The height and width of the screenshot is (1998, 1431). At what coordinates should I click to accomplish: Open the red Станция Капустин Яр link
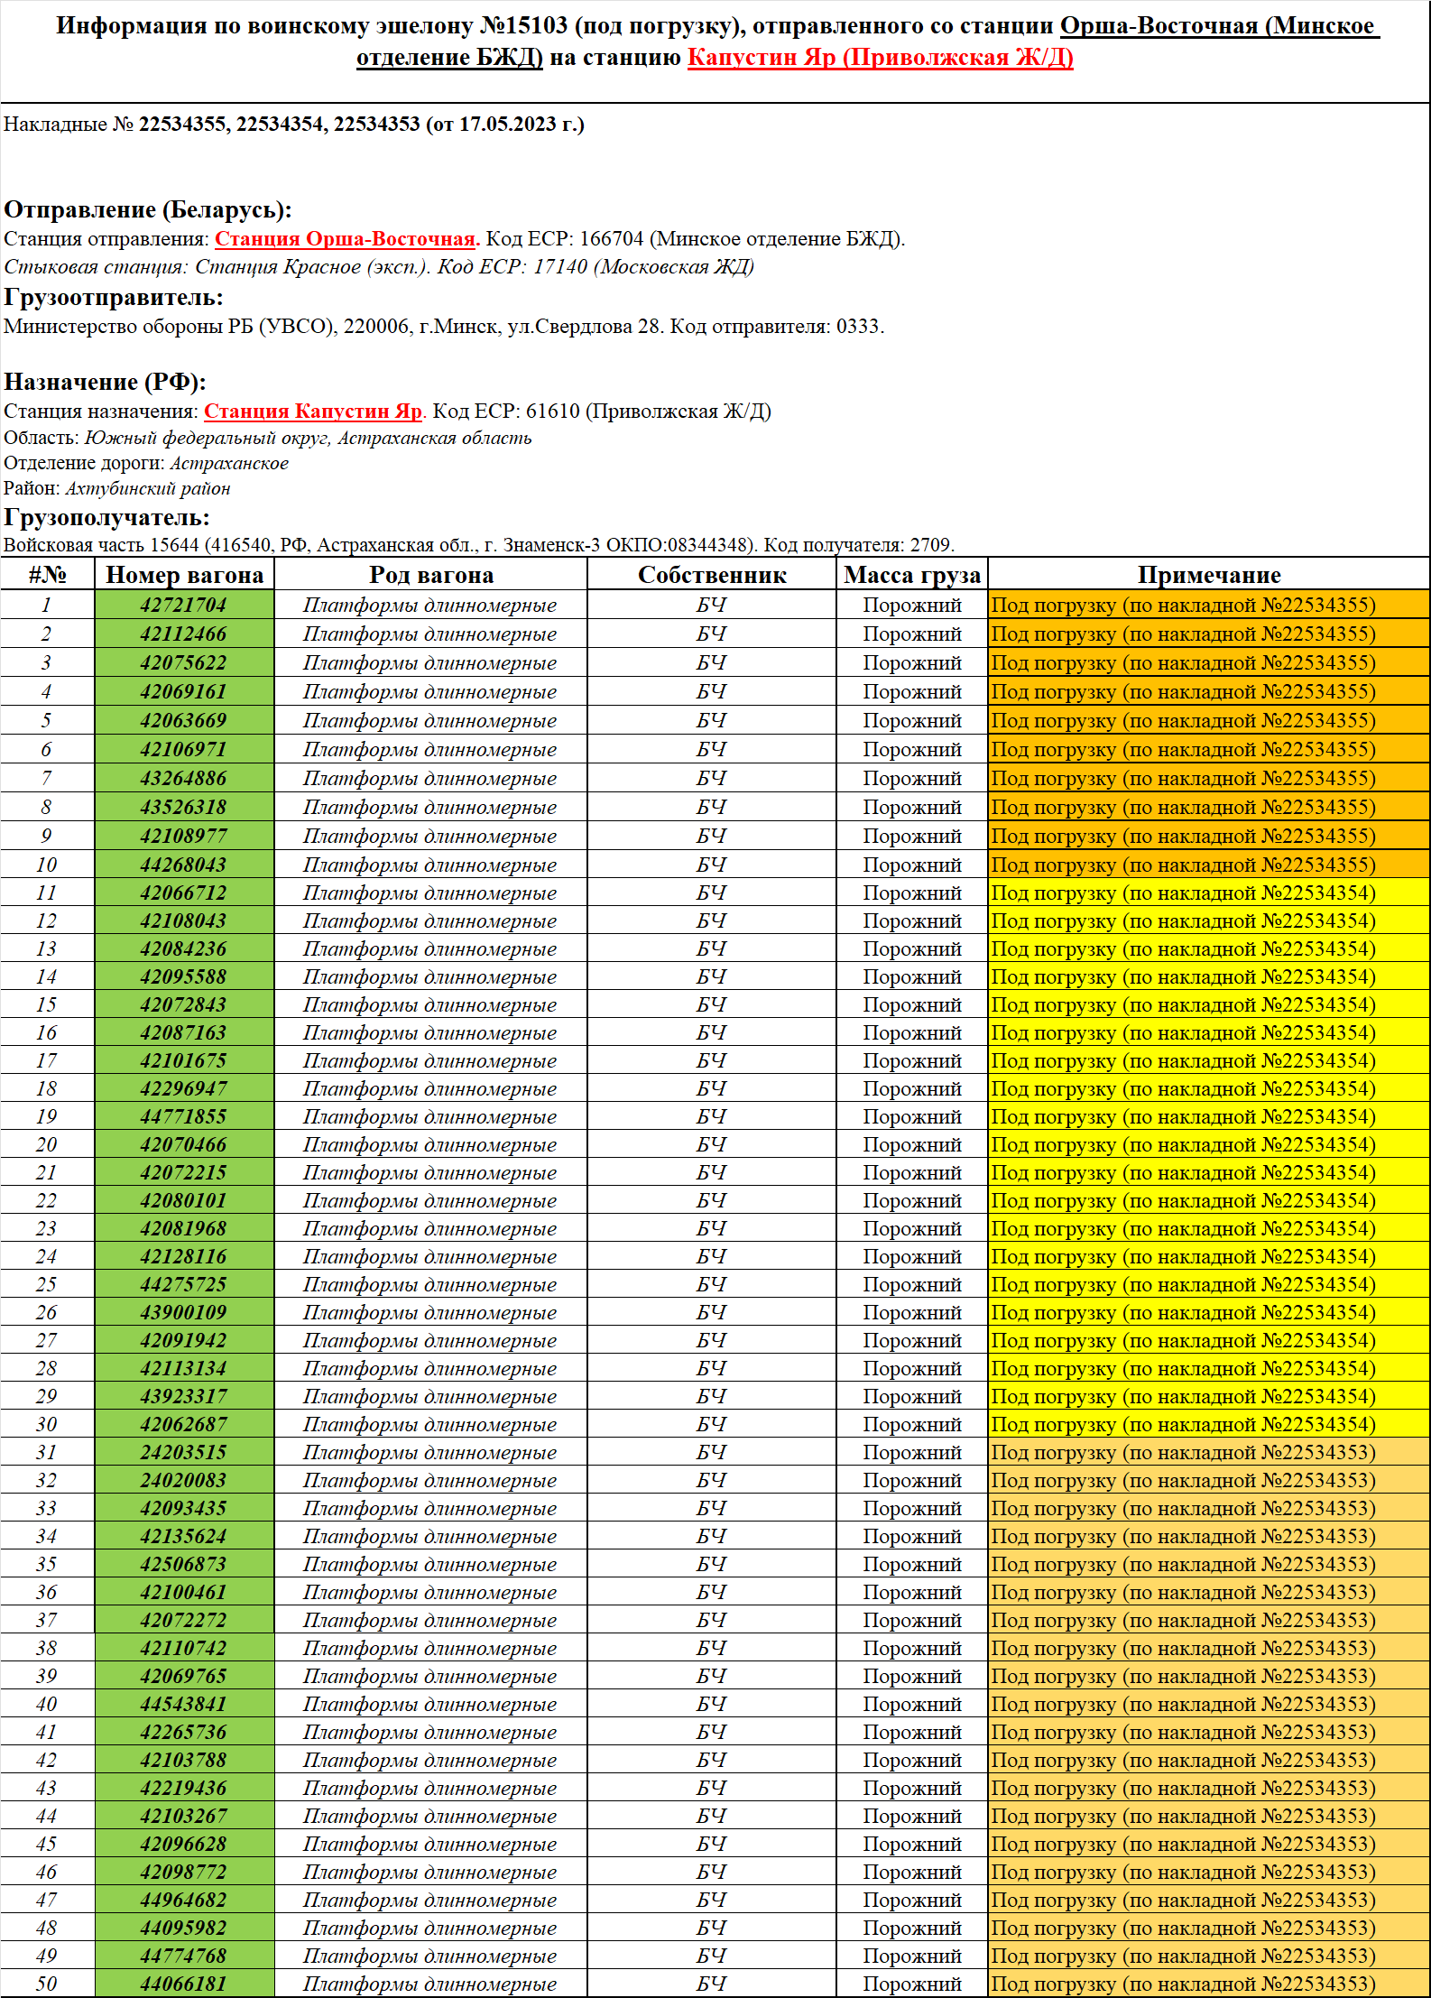tap(313, 412)
